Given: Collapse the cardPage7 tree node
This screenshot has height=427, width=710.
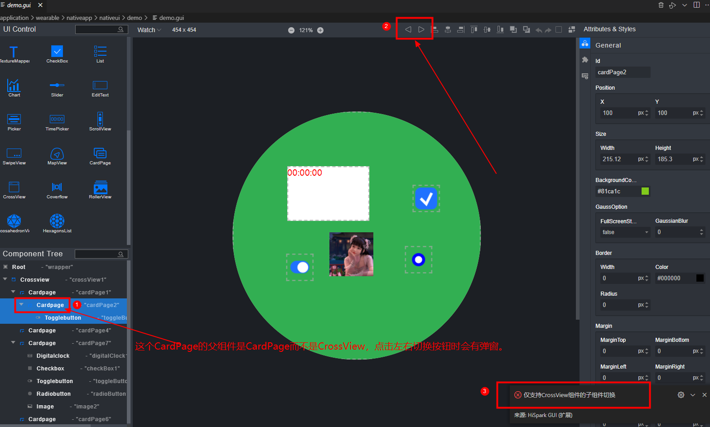Looking at the screenshot, I should point(13,343).
